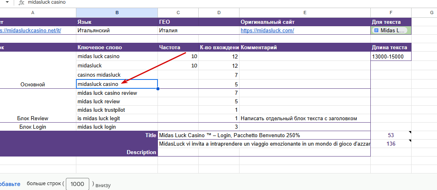437x190 pixels.
Task: Select the comment cell Написать отдельный блок текста
Action: coord(305,119)
